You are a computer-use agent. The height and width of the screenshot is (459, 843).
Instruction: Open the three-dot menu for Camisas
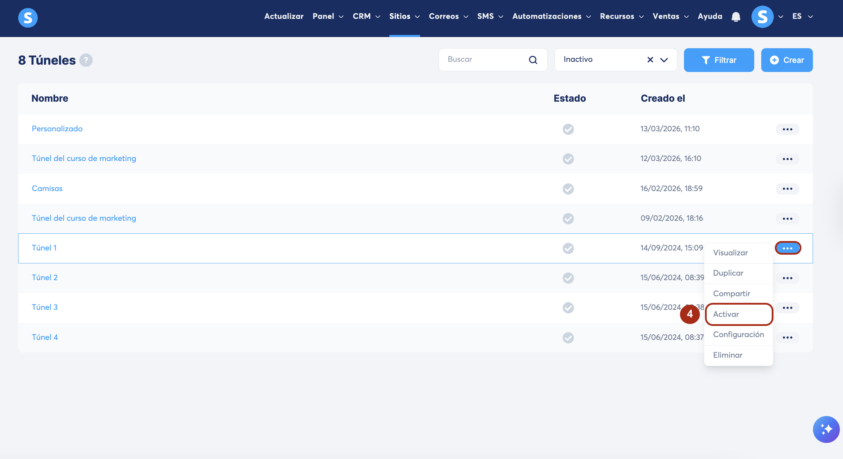tap(787, 189)
